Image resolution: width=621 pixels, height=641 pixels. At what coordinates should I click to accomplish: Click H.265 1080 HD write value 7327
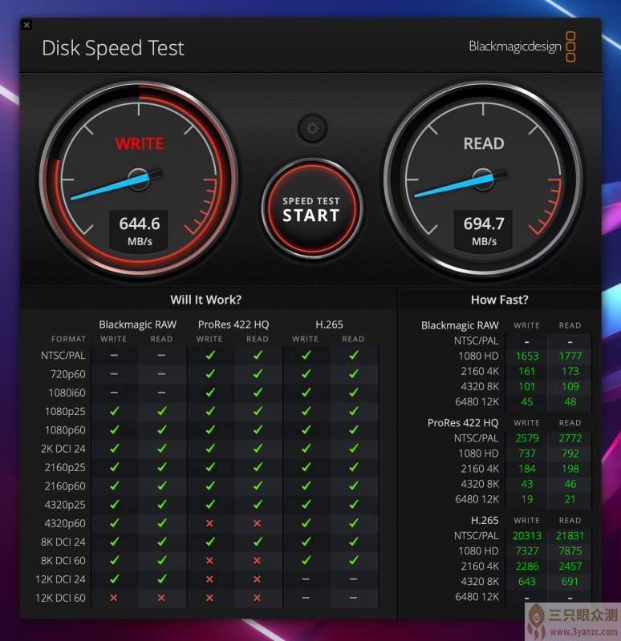(527, 551)
